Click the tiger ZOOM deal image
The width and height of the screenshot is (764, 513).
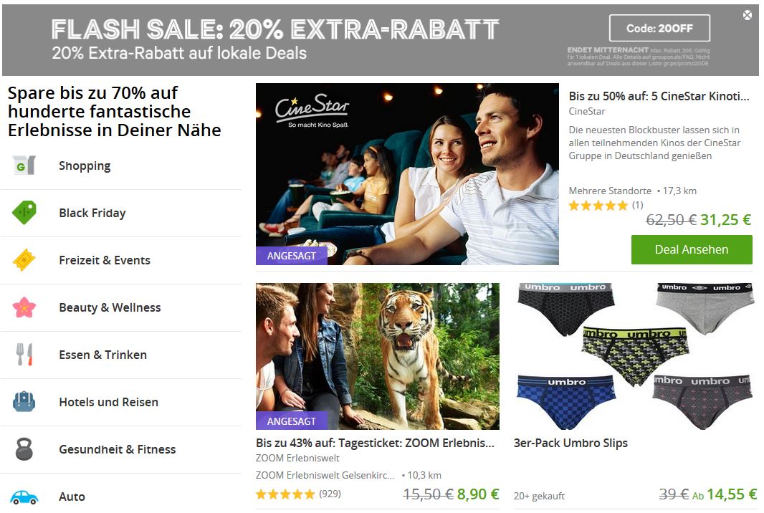[378, 356]
